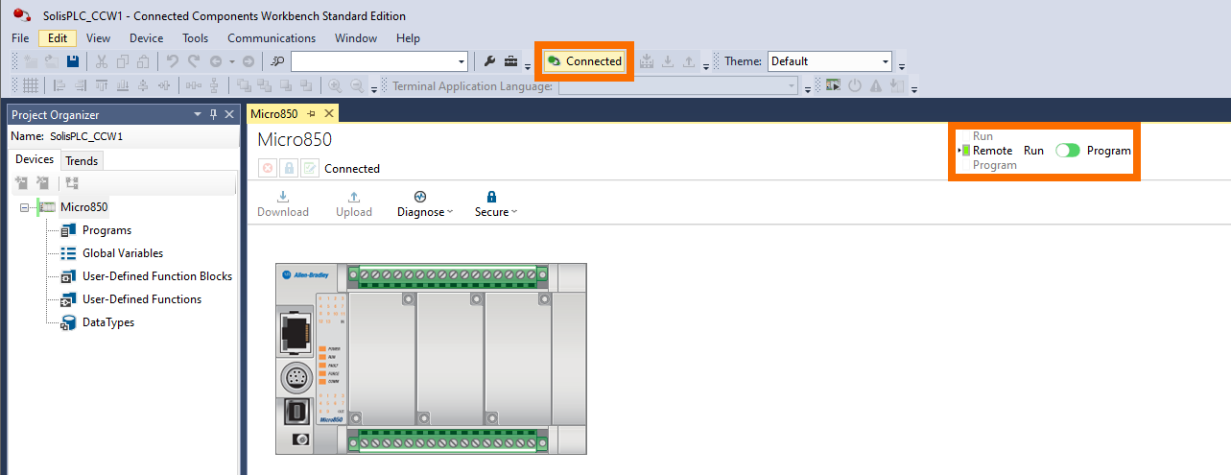
Task: Click the Micro850 controller image
Action: click(x=431, y=358)
